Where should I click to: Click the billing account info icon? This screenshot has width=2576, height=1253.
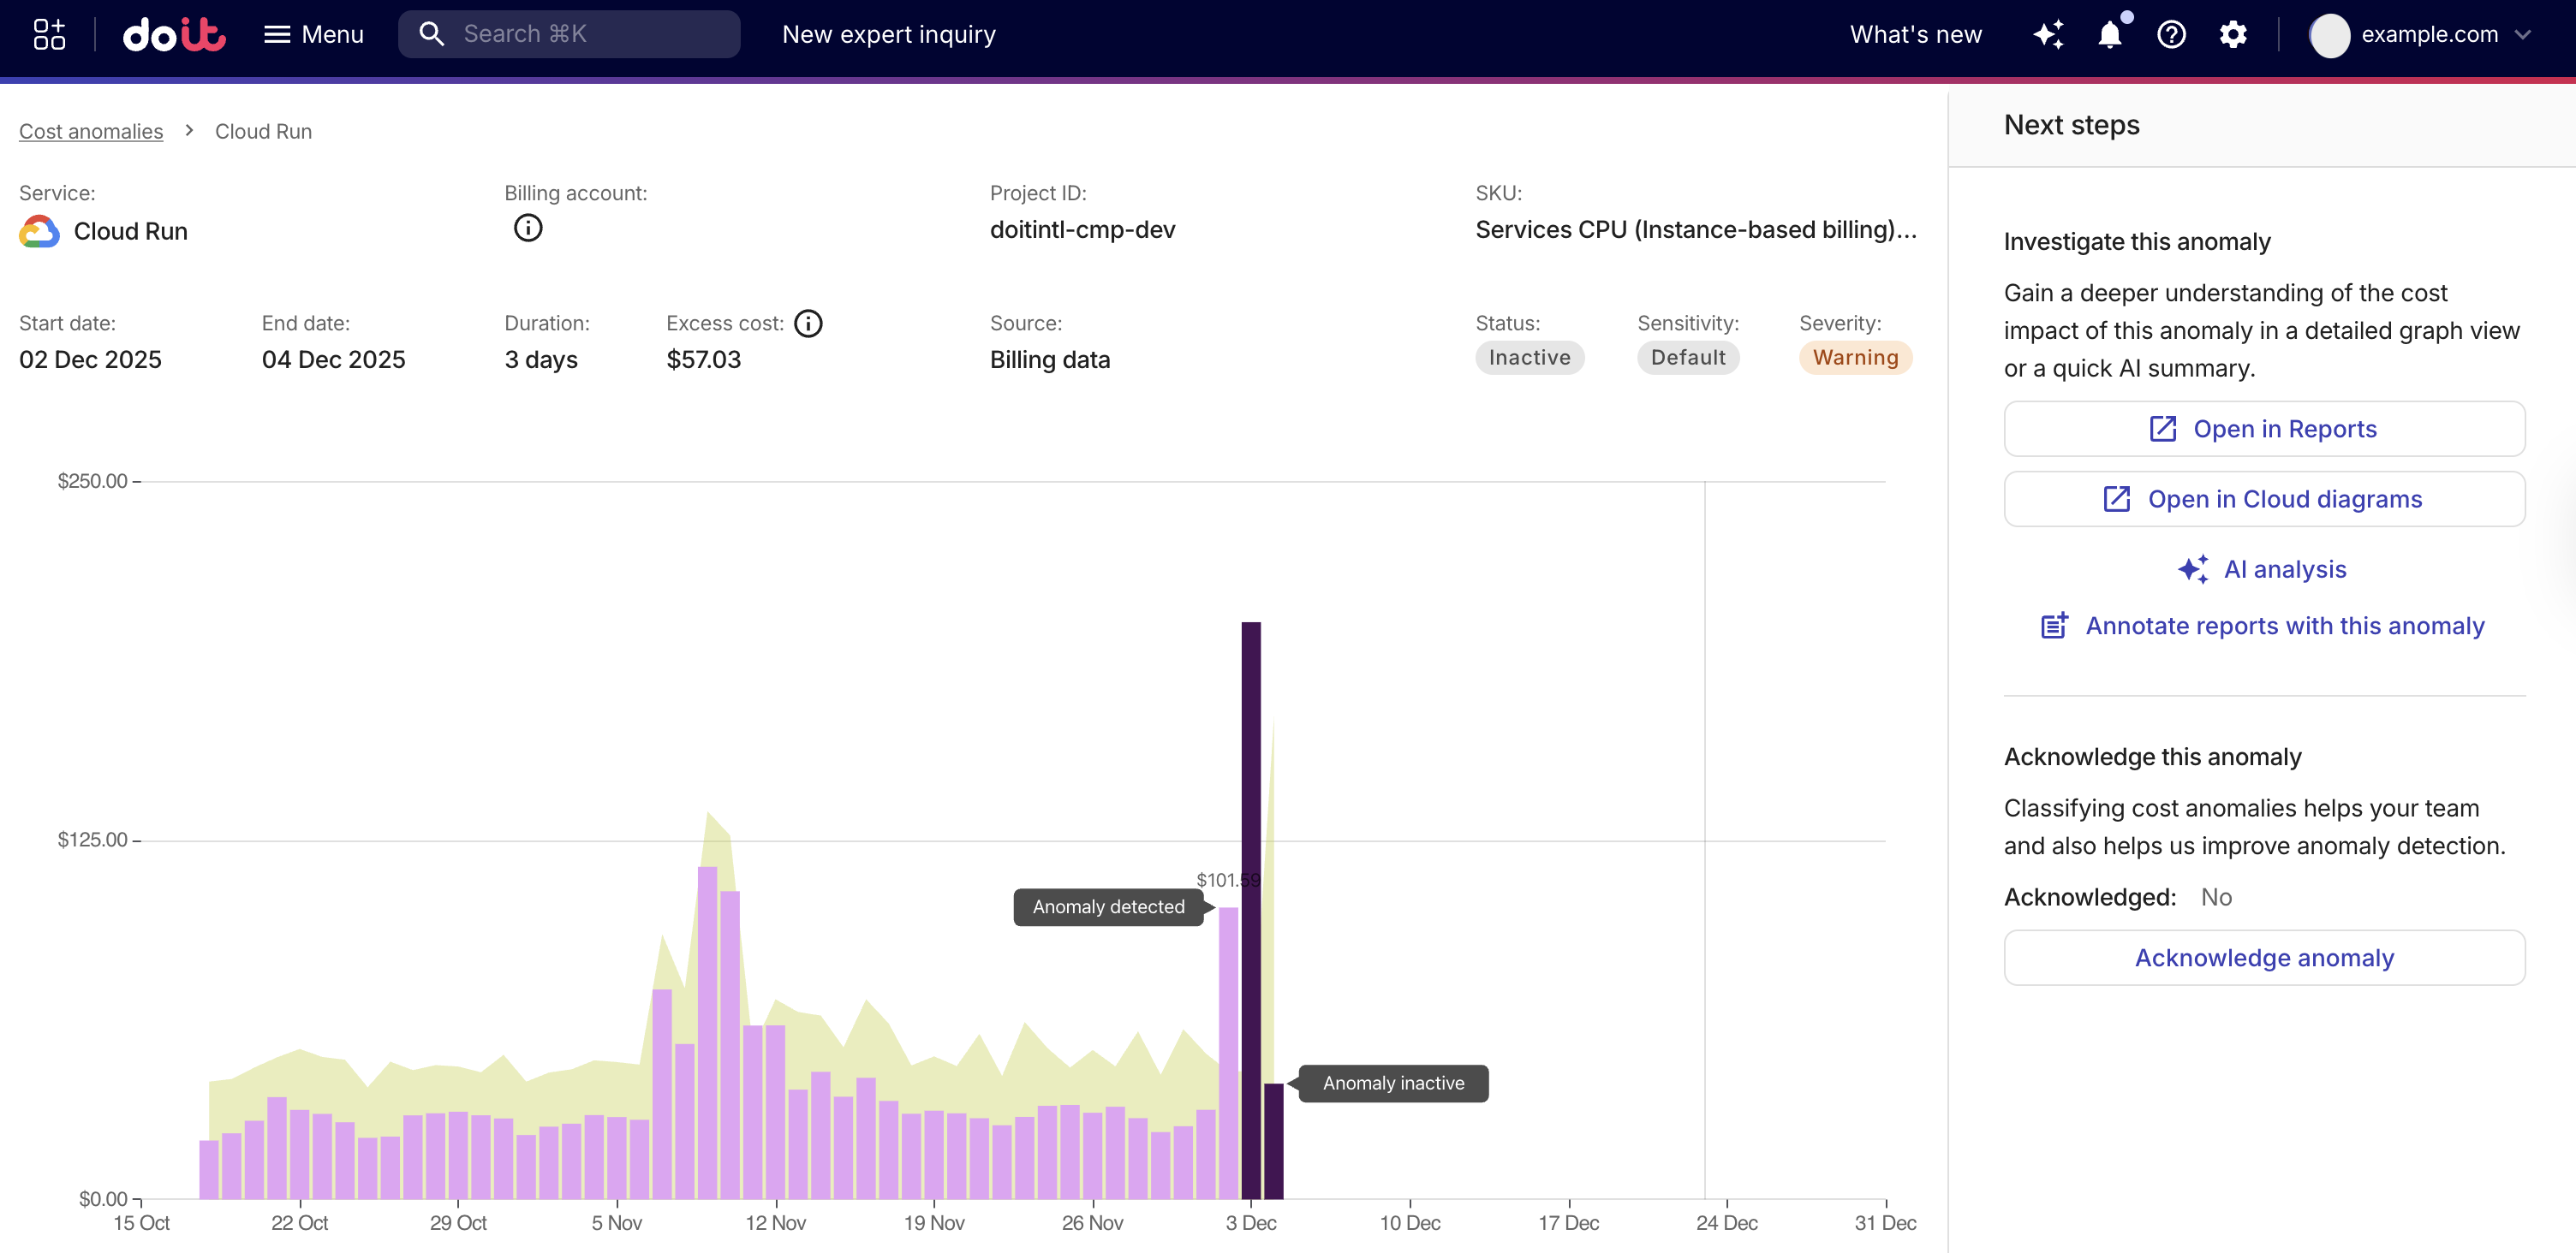pyautogui.click(x=529, y=228)
